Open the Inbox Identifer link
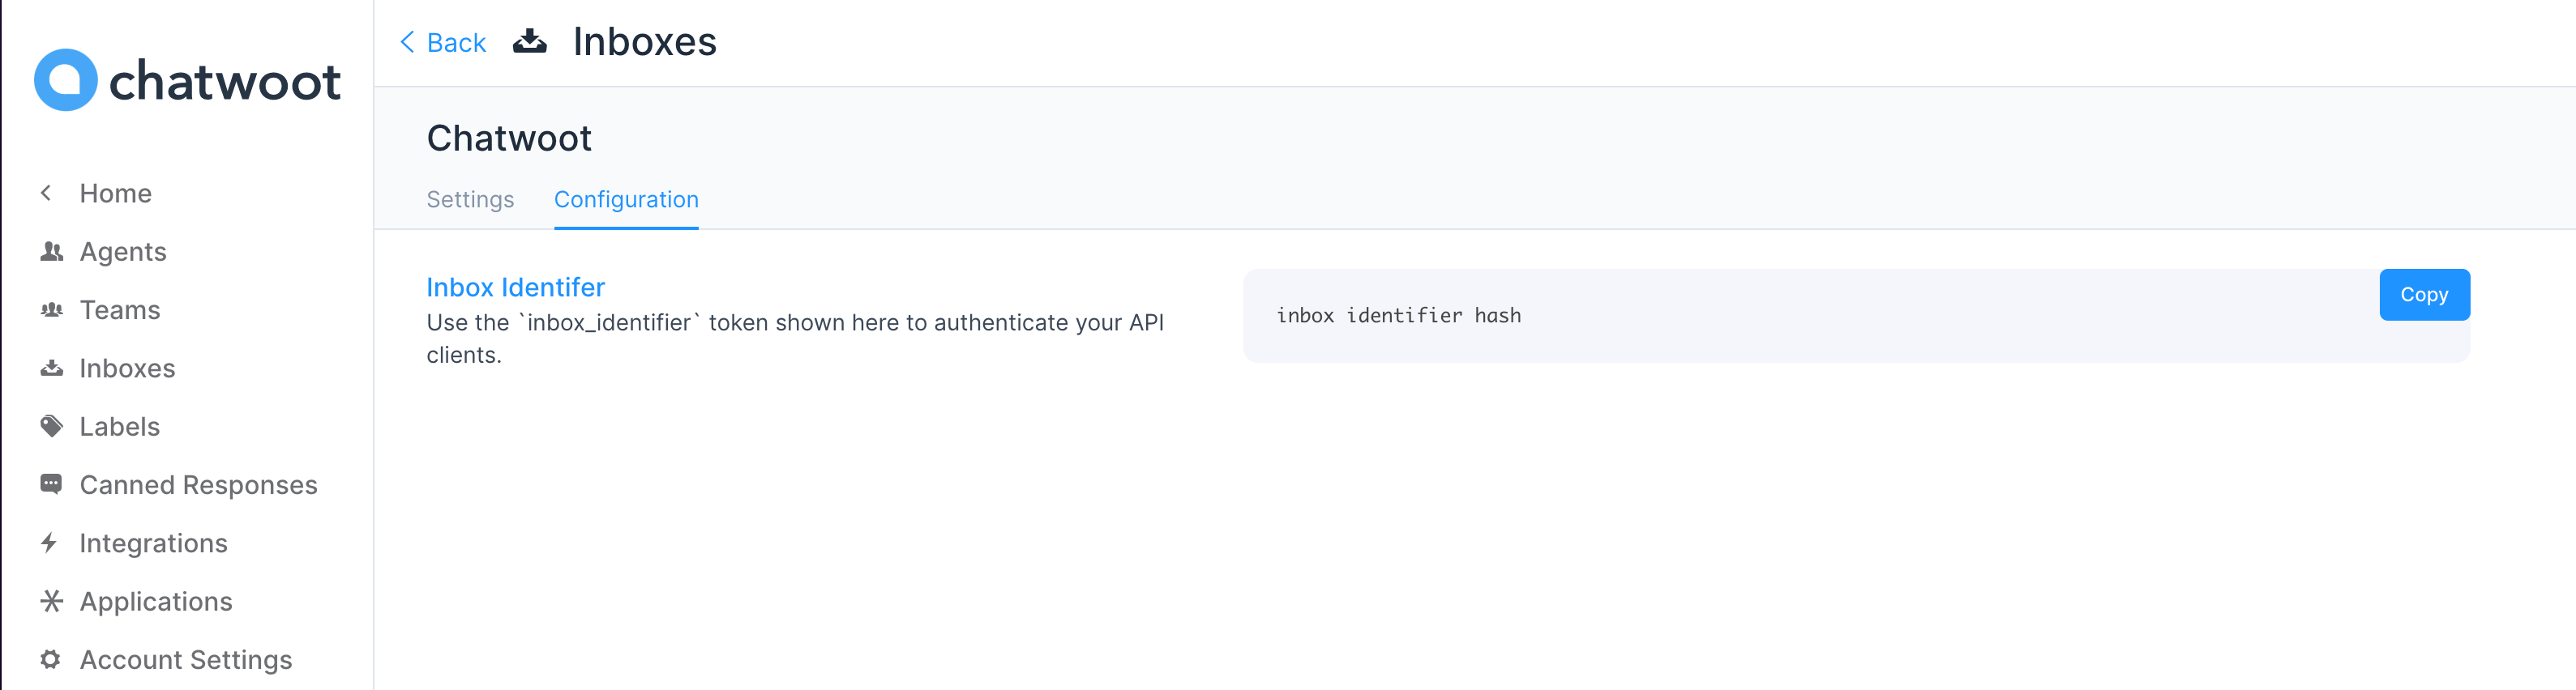The height and width of the screenshot is (690, 2576). 514,287
